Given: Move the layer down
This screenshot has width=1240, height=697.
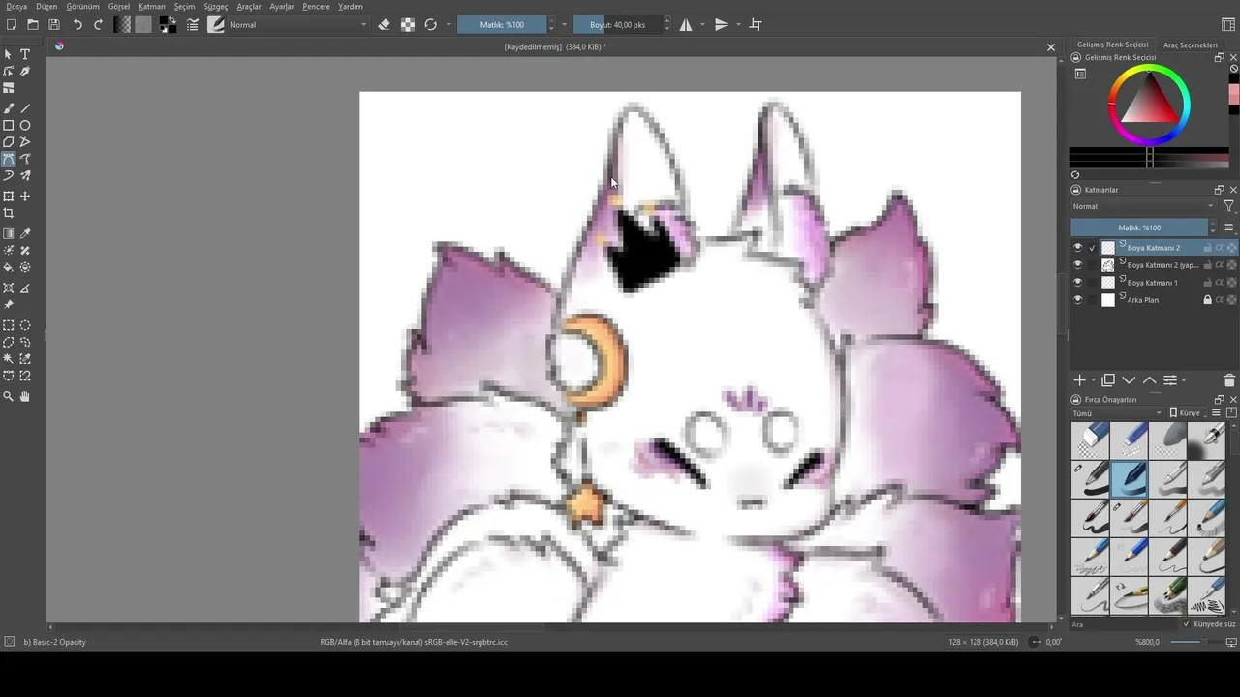Looking at the screenshot, I should [1129, 380].
